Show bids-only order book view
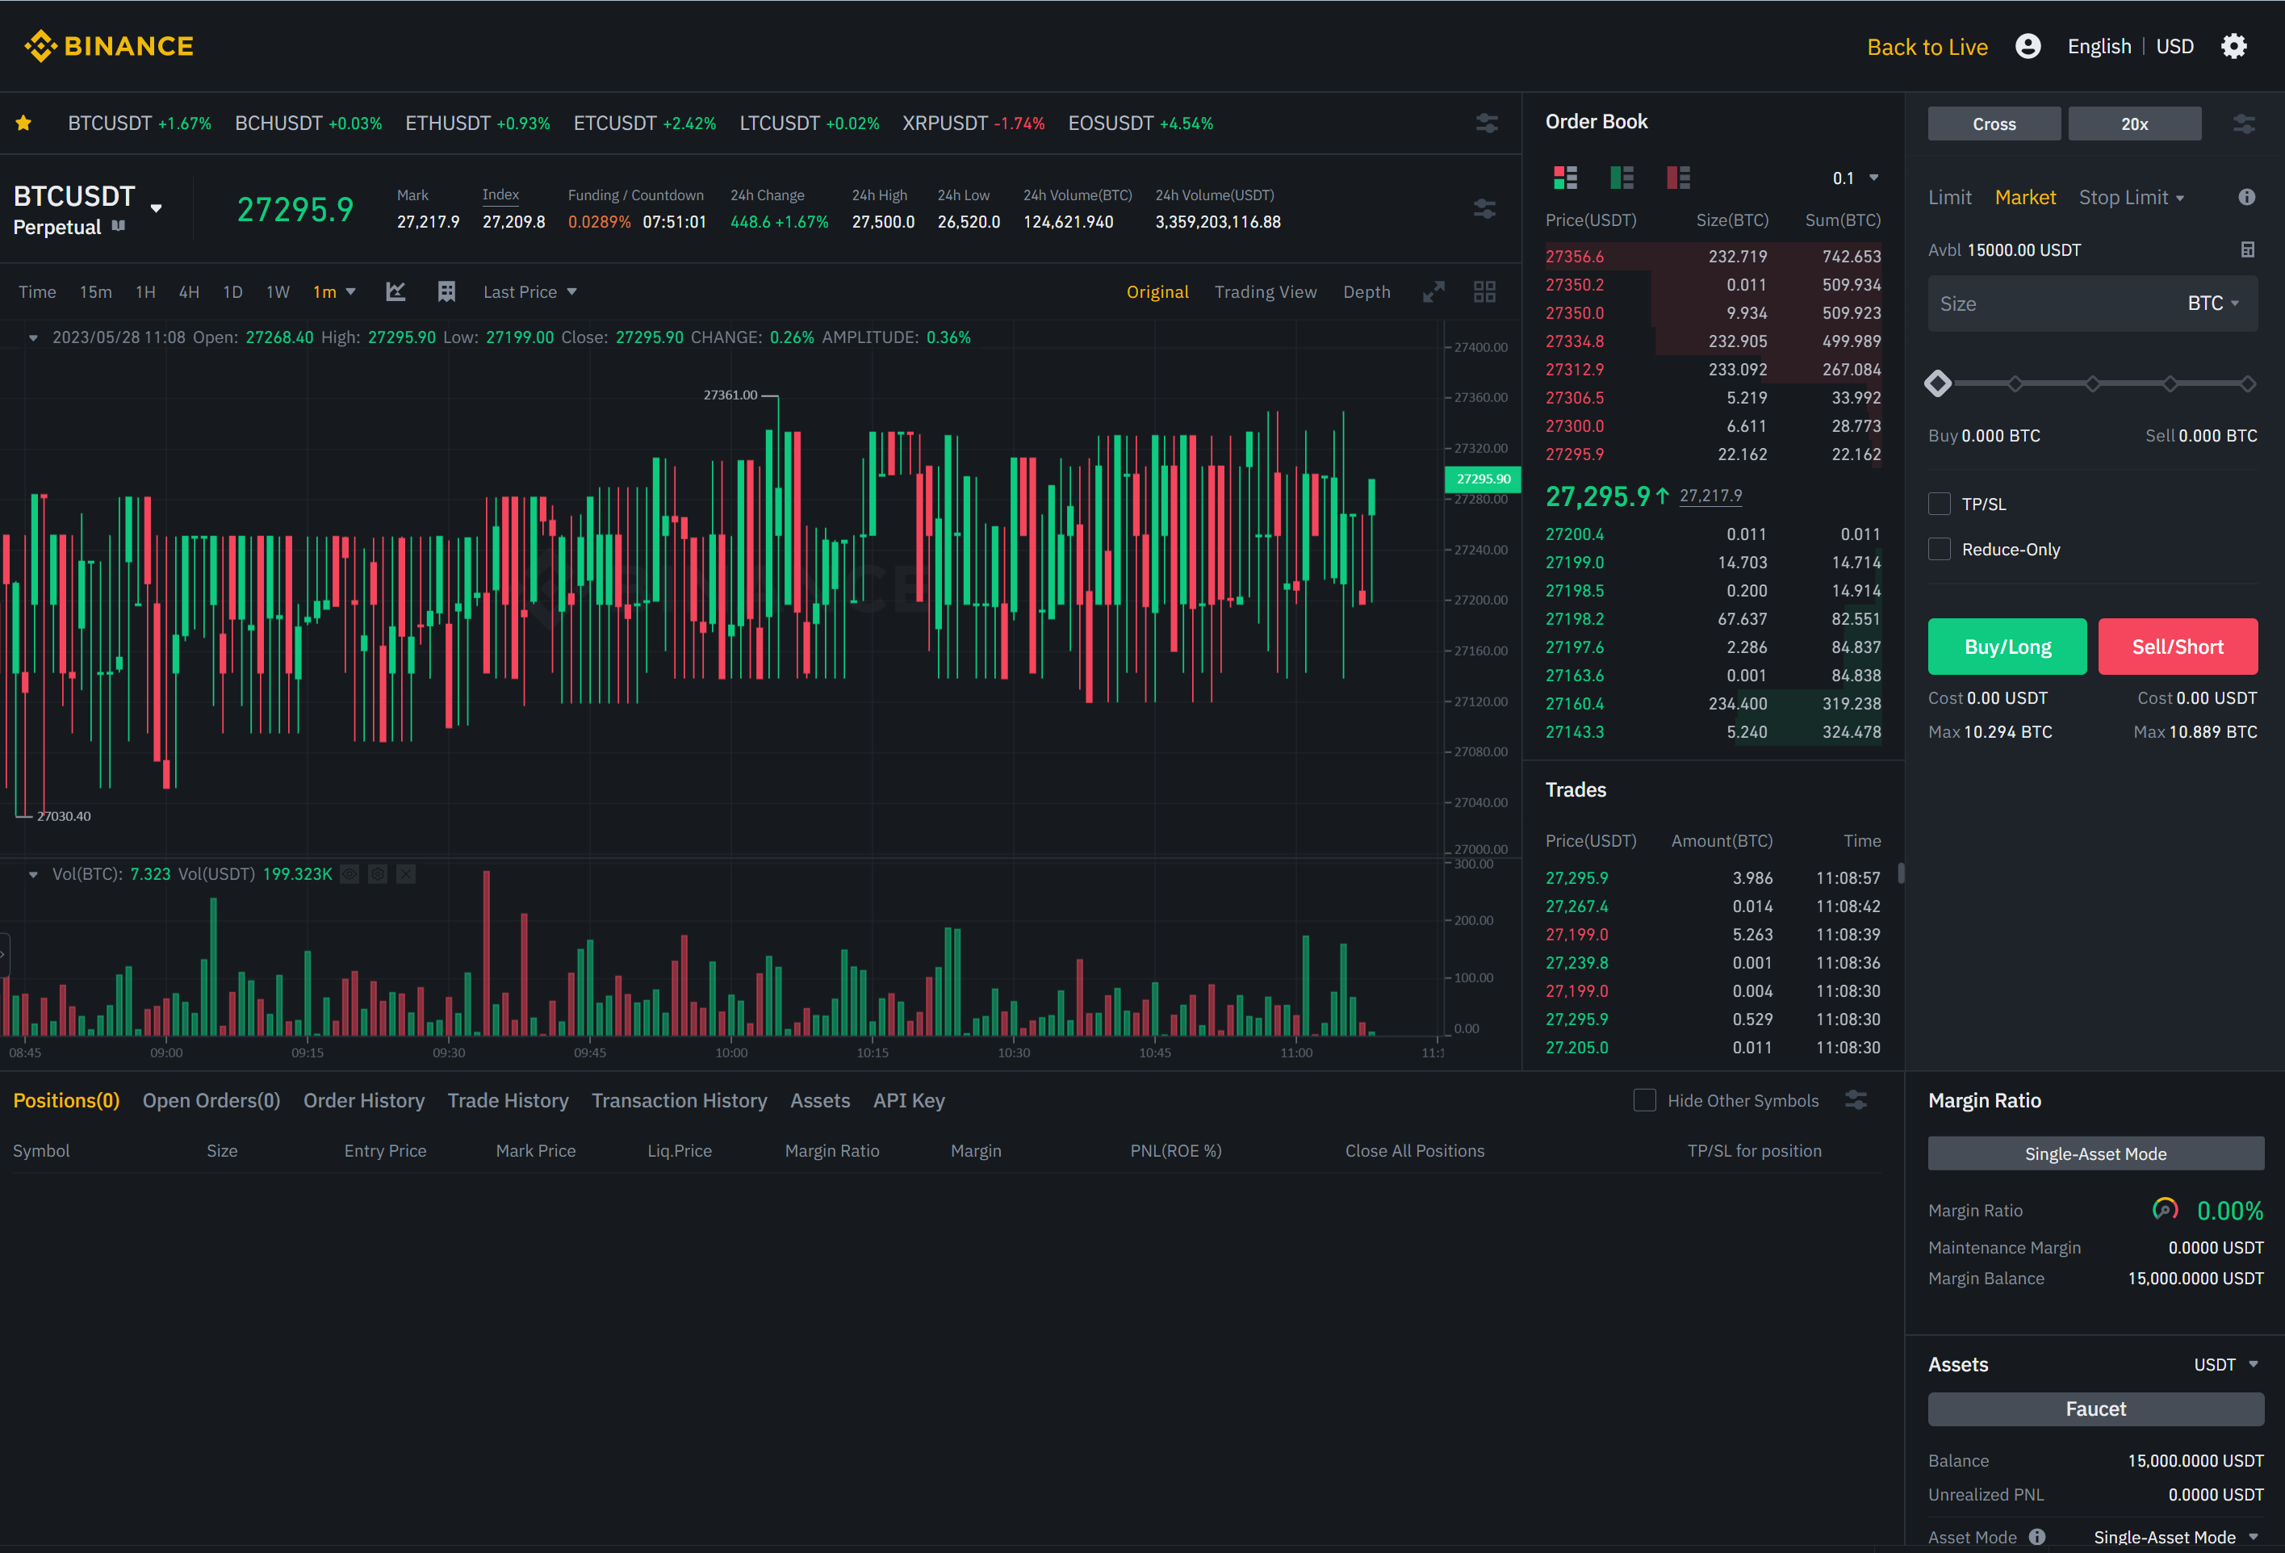This screenshot has width=2285, height=1553. [x=1622, y=177]
